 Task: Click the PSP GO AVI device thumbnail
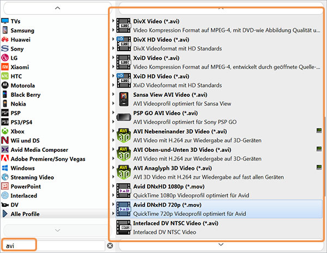(x=124, y=117)
